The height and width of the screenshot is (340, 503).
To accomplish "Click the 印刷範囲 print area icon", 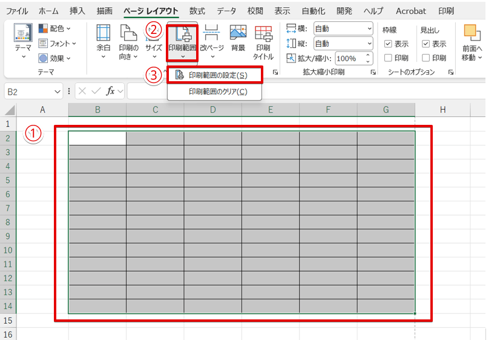I will [182, 34].
